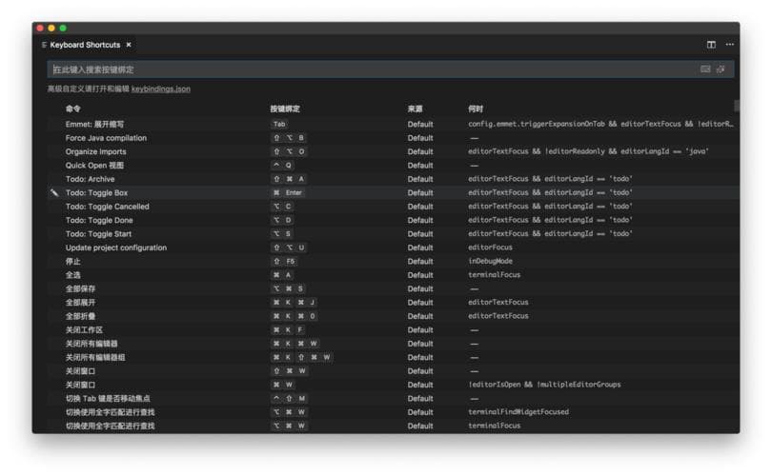Select the 关闭所有编辑器 command row
Image resolution: width=772 pixels, height=476 pixels.
393,344
